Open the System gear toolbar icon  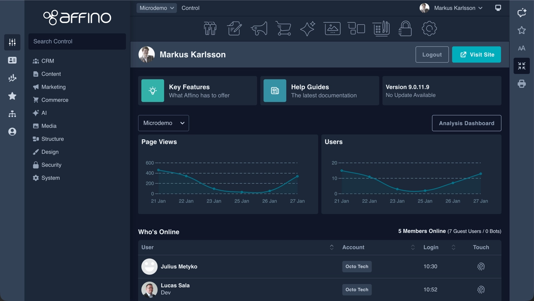[x=429, y=29]
